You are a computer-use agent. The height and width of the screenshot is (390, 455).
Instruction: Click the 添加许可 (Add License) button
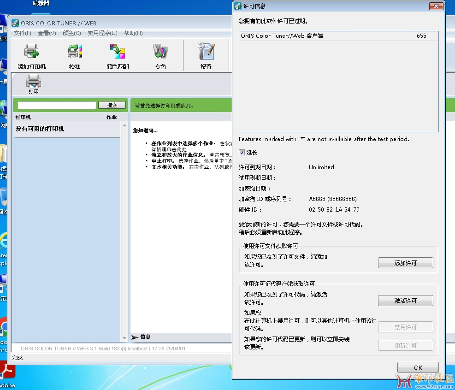(405, 263)
